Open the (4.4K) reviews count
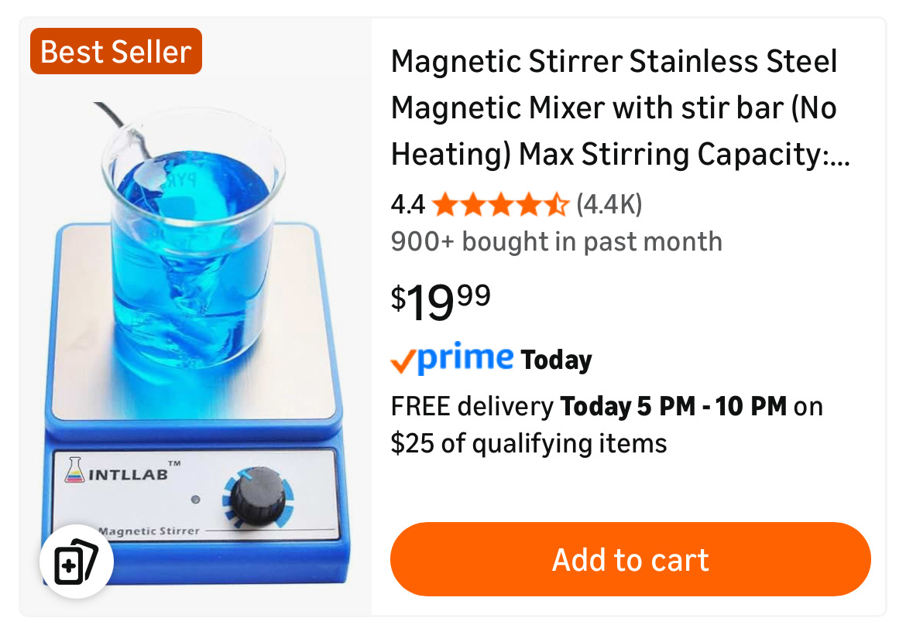This screenshot has height=635, width=906. click(609, 204)
